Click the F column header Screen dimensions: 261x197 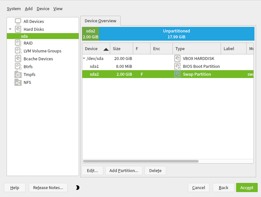tap(142, 49)
